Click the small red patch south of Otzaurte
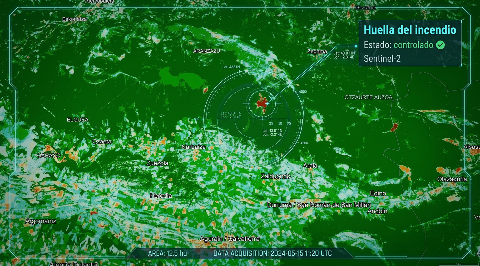 (394, 127)
